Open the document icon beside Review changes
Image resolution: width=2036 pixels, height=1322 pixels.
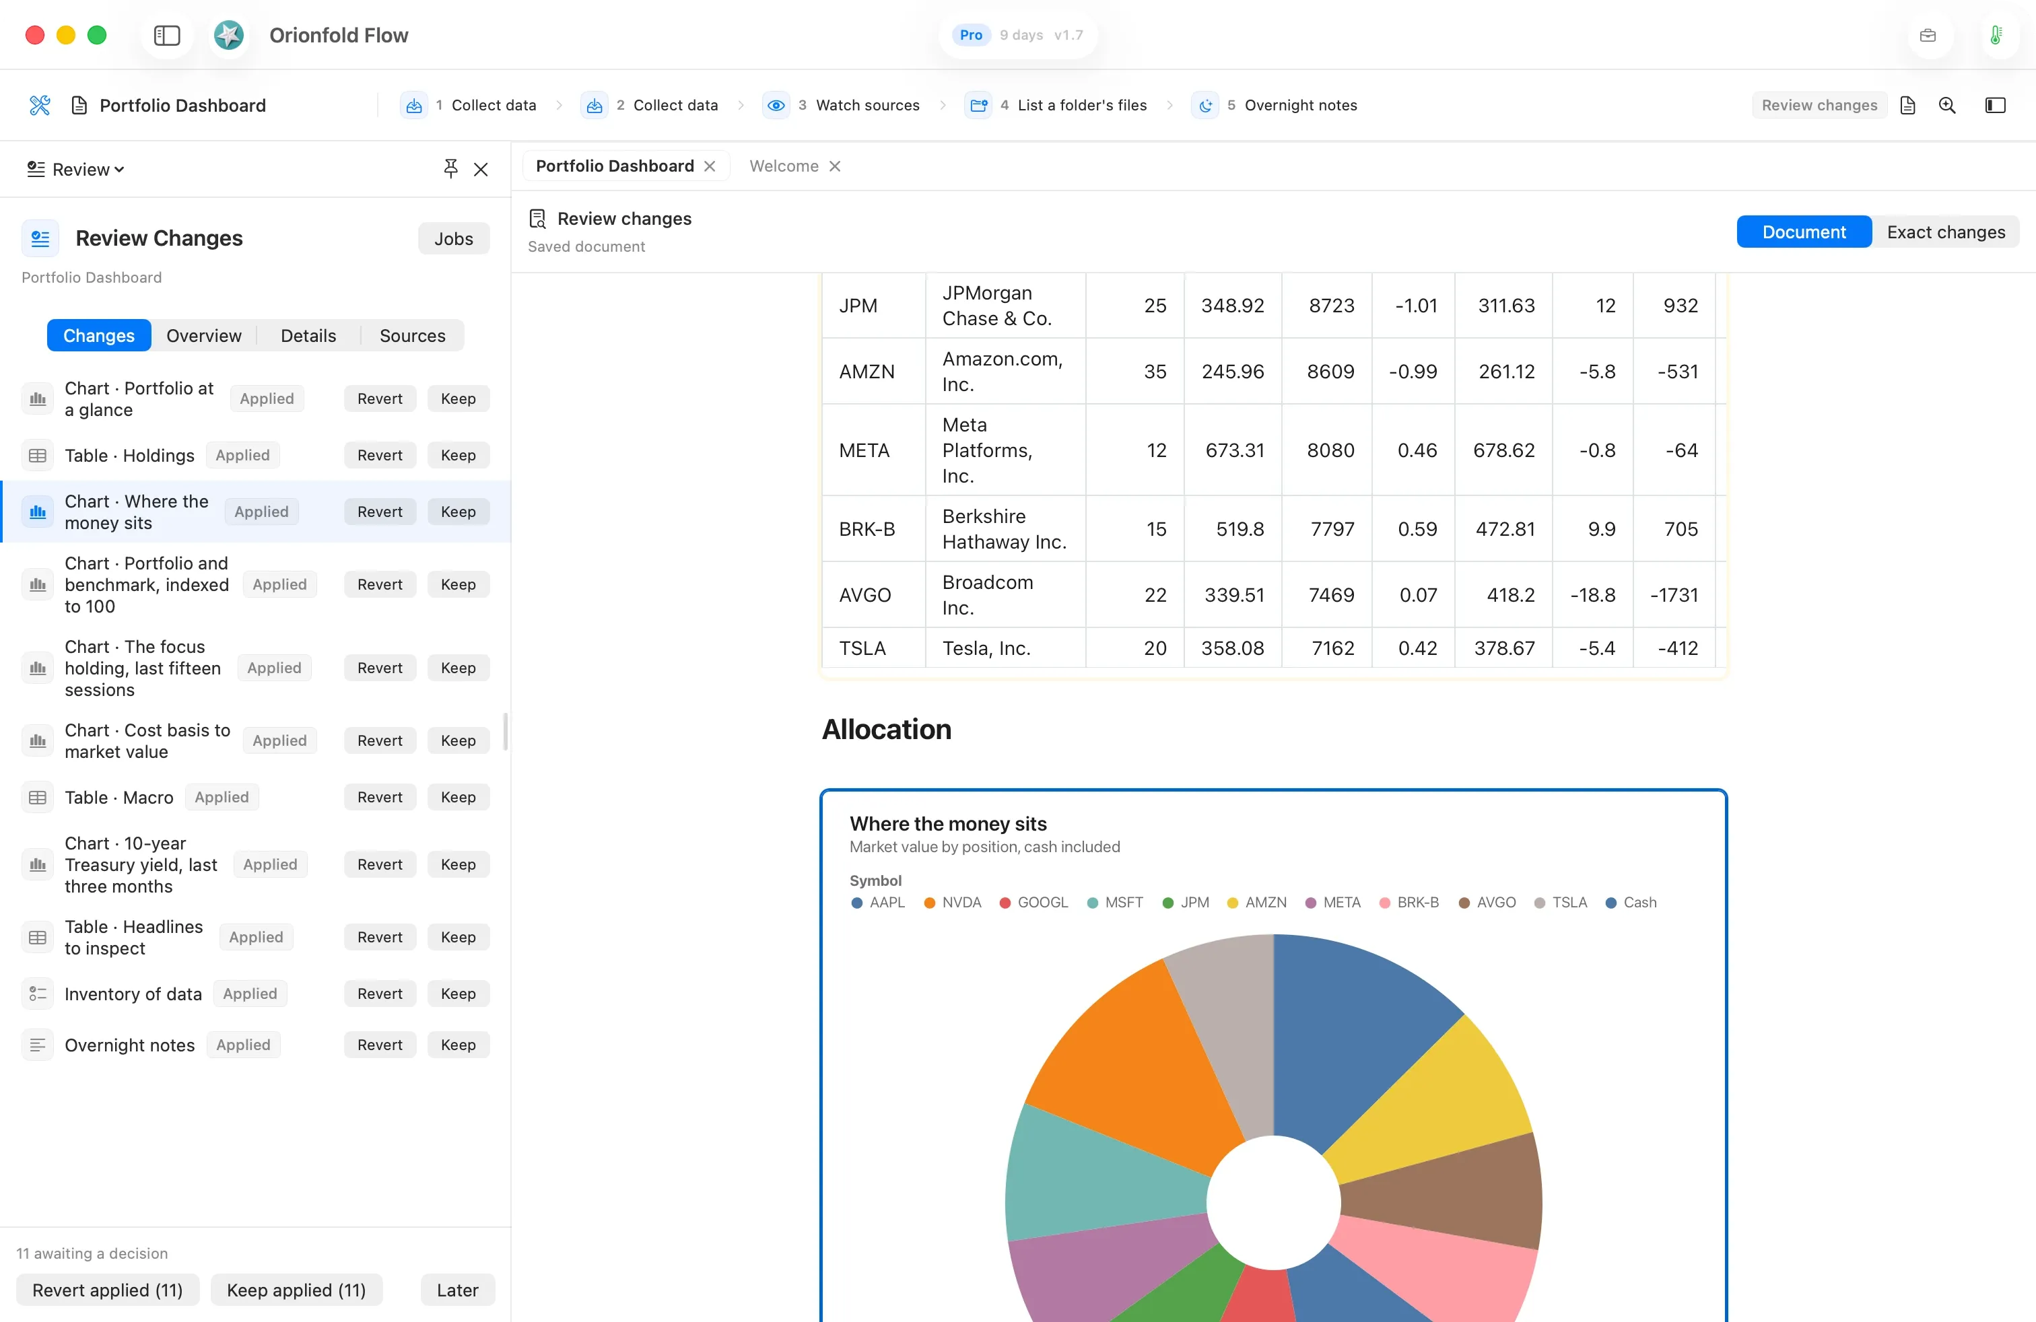(x=1907, y=105)
